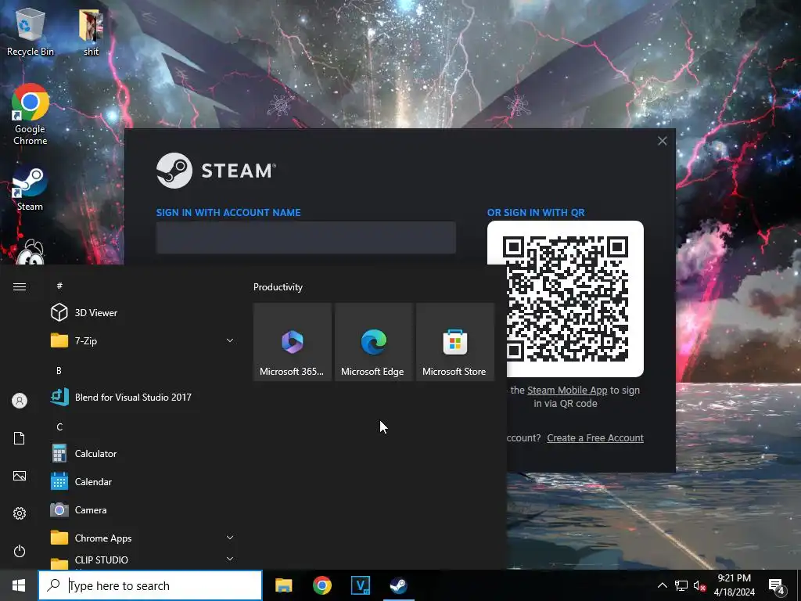The image size is (801, 601).
Task: Click the Power button in Start
Action: (x=20, y=551)
